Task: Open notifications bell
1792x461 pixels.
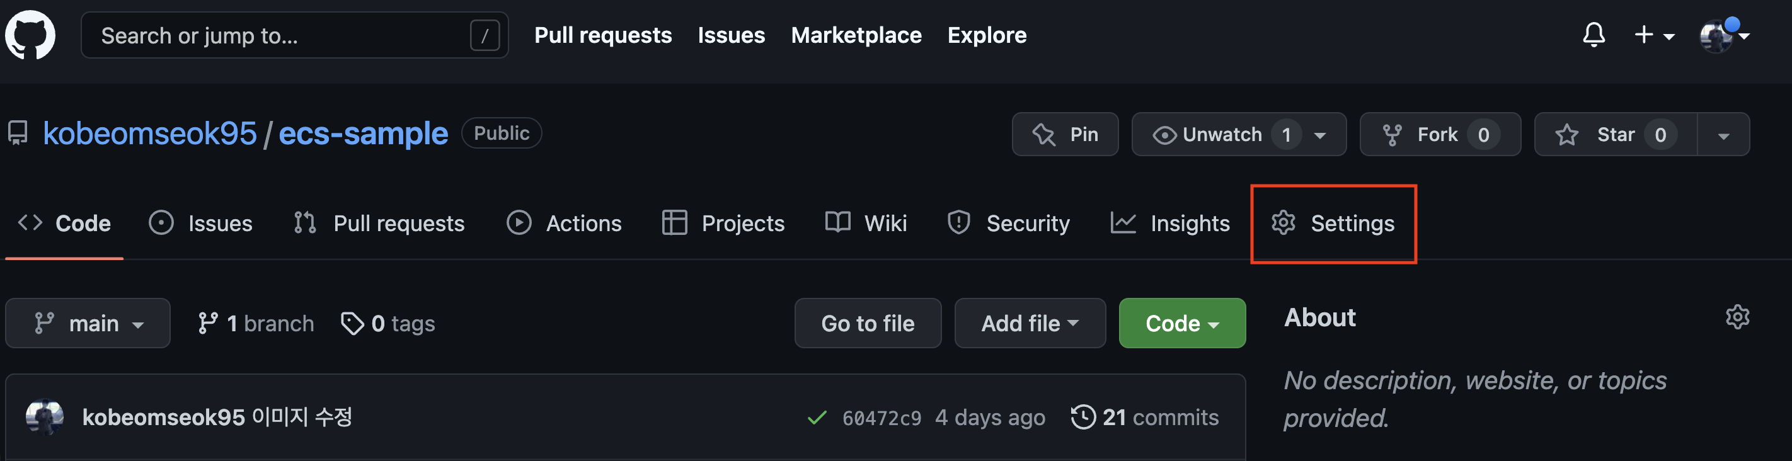Action: 1593,35
